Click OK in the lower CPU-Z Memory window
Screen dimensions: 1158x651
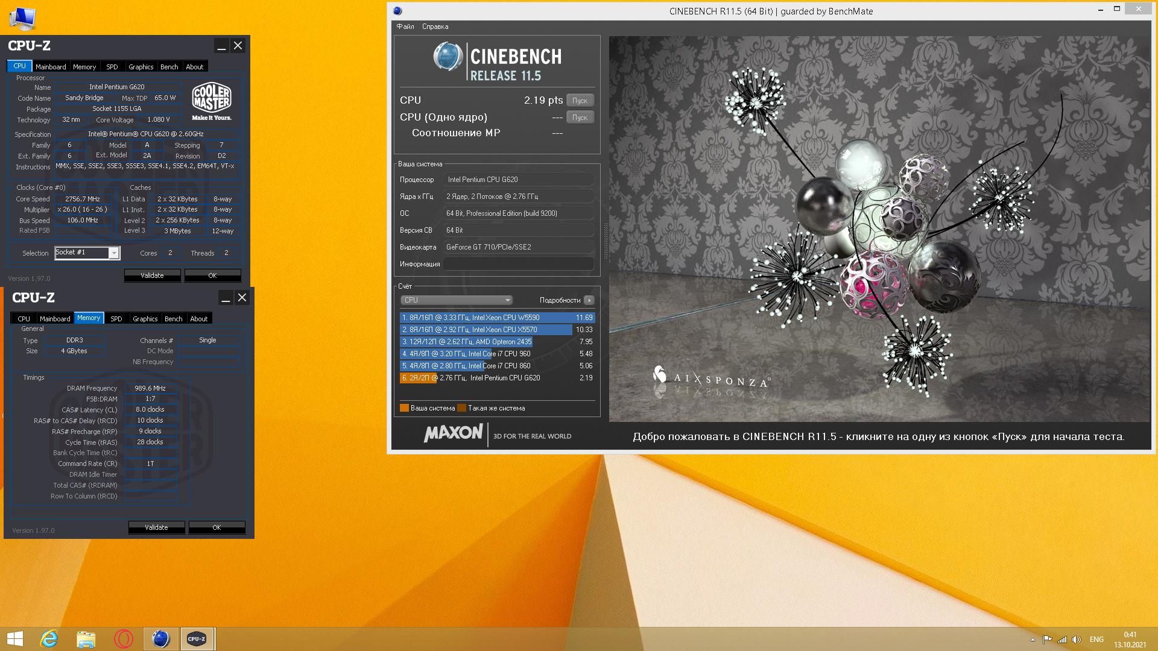coord(217,527)
